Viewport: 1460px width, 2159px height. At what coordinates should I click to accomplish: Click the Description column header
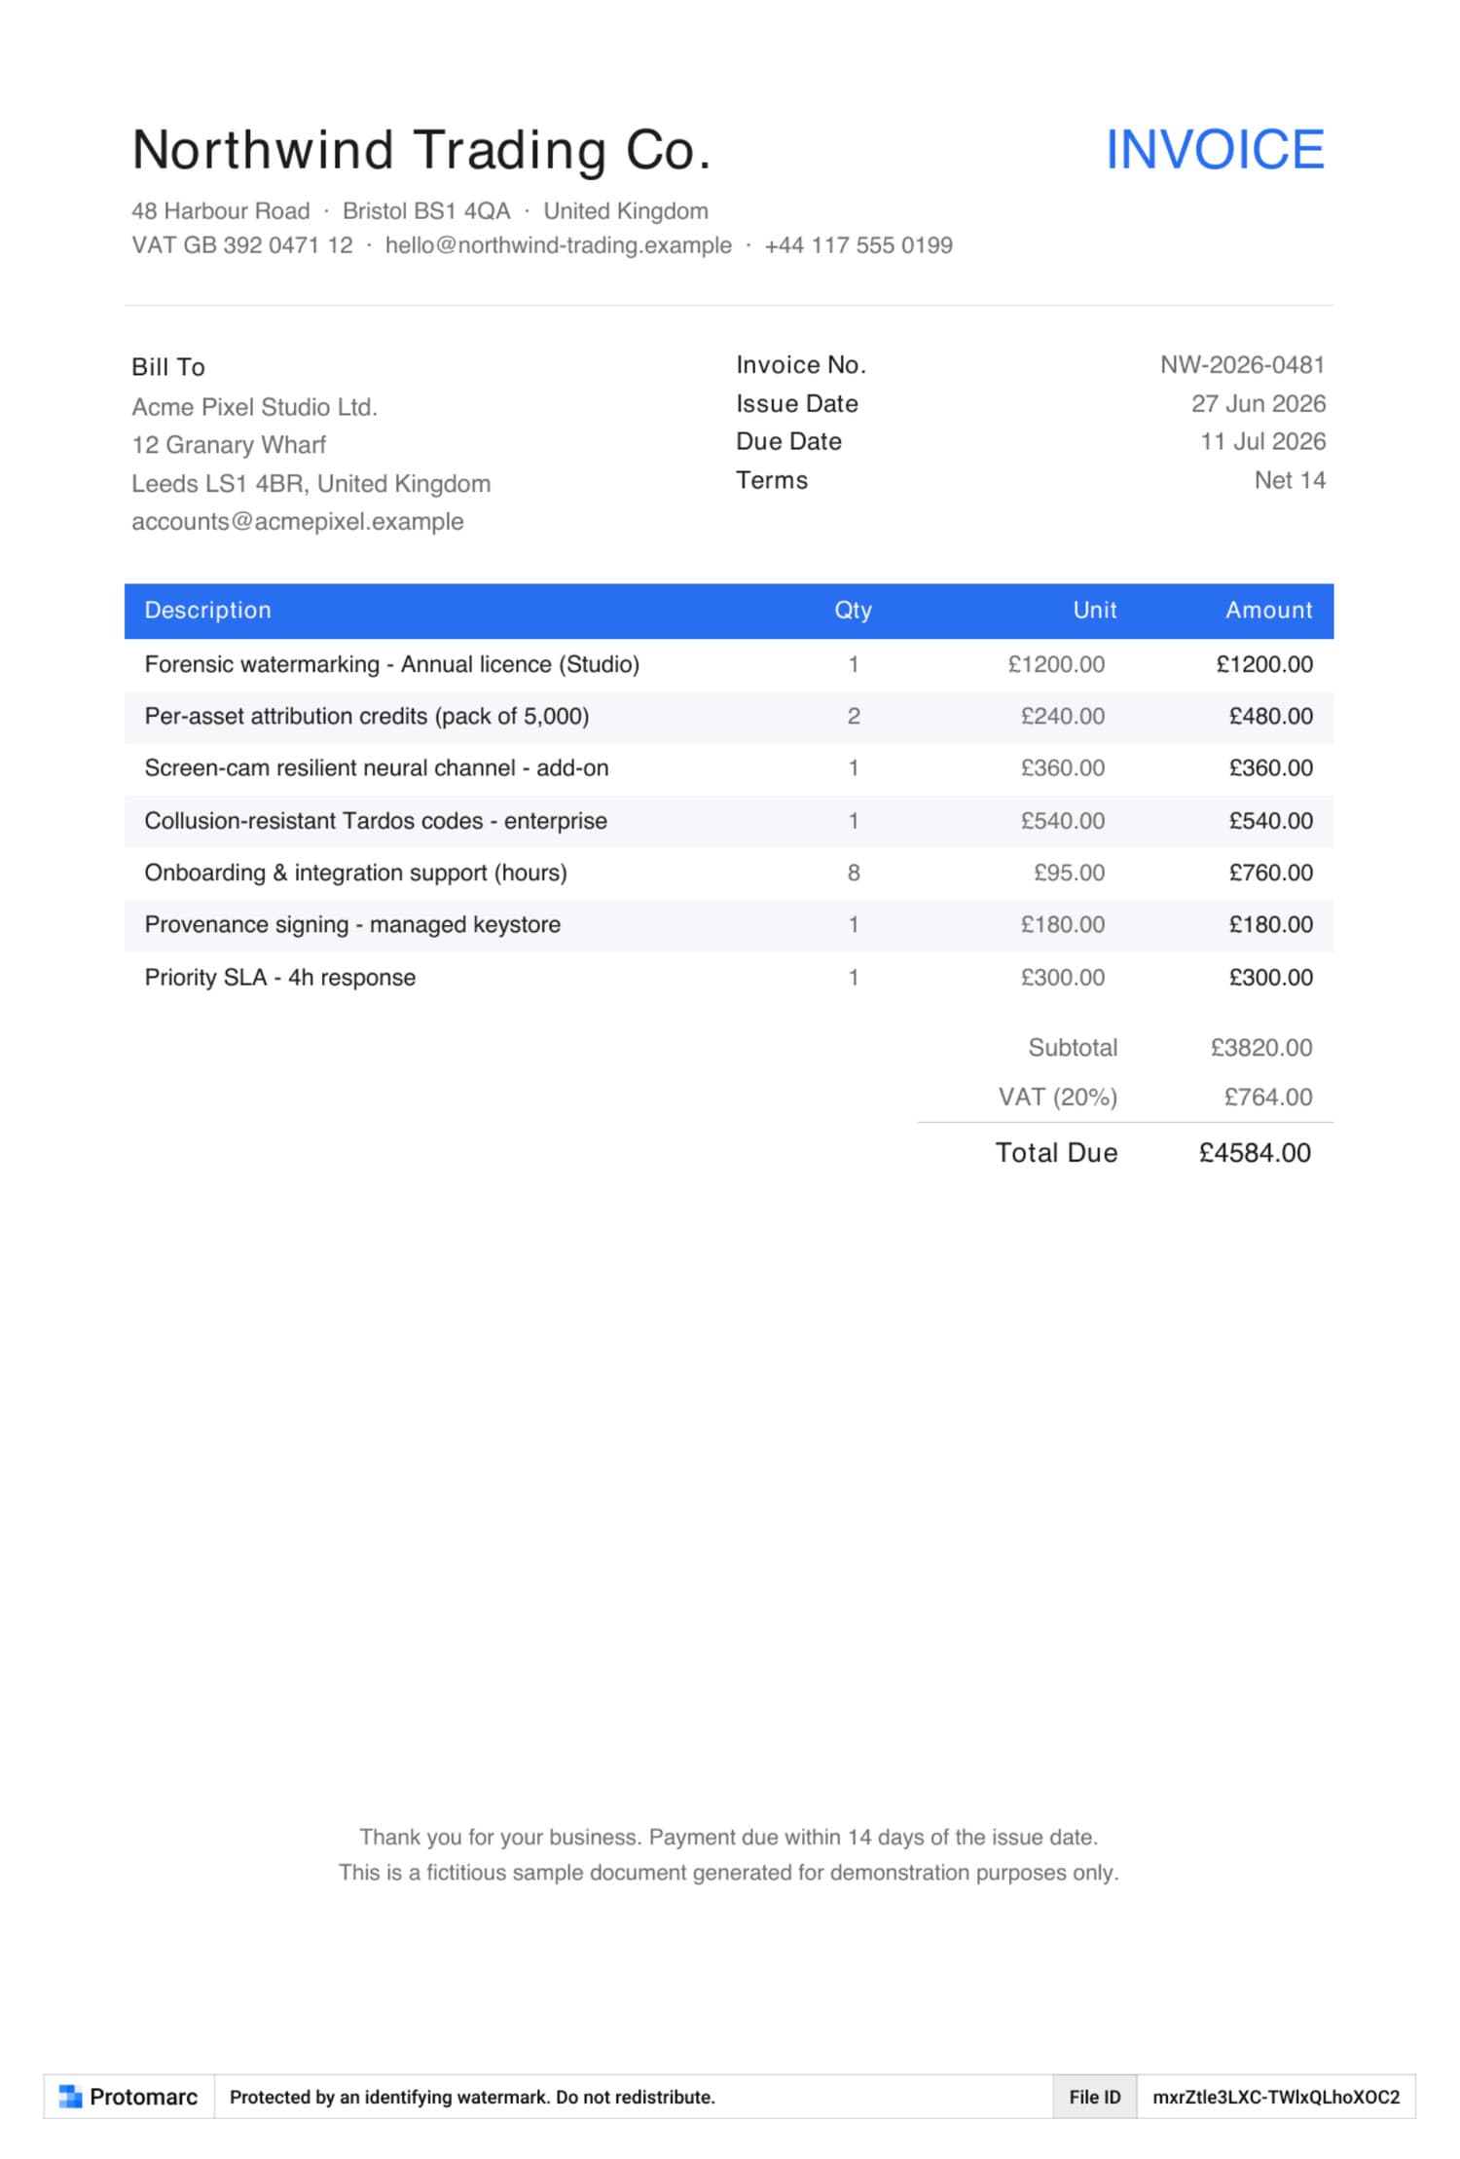pyautogui.click(x=208, y=611)
